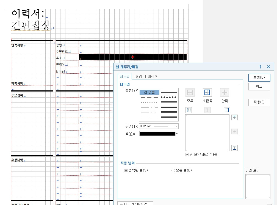The width and height of the screenshot is (277, 205).
Task: Click the large border preview box
Action: [x=207, y=133]
